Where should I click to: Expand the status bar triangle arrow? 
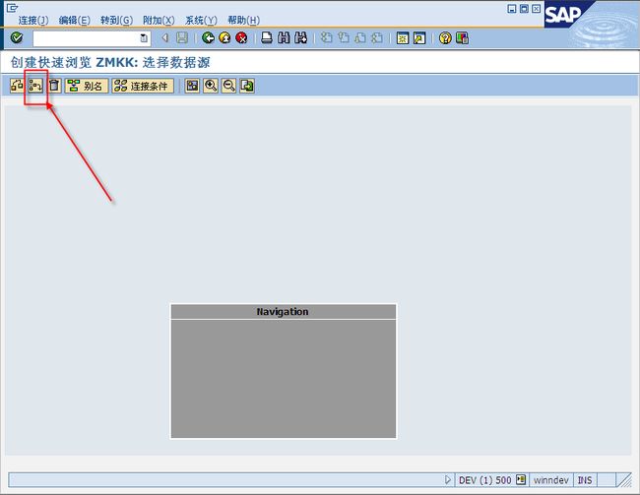coord(448,480)
